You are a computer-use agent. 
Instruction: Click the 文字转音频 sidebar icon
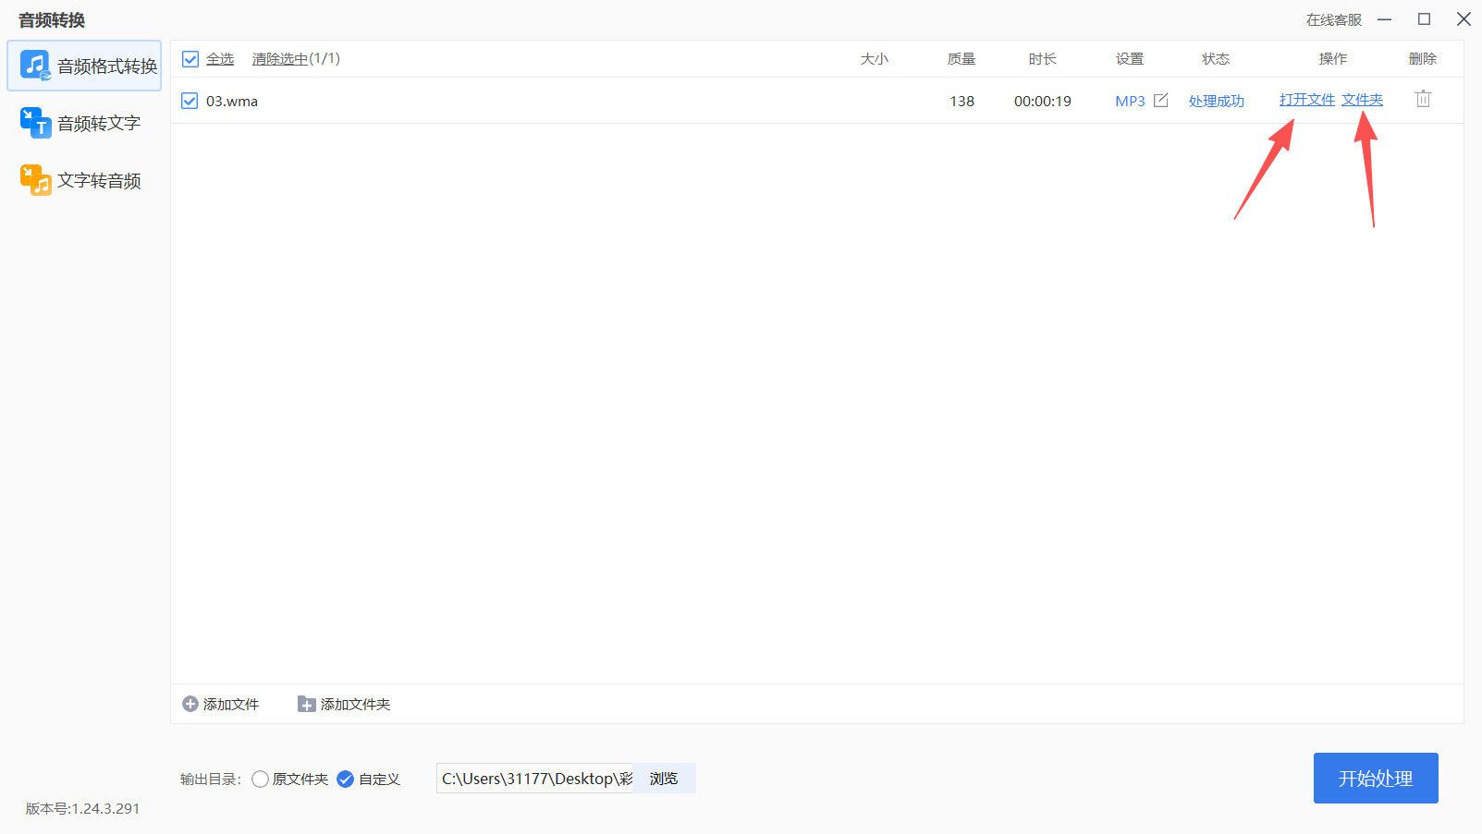click(x=35, y=180)
